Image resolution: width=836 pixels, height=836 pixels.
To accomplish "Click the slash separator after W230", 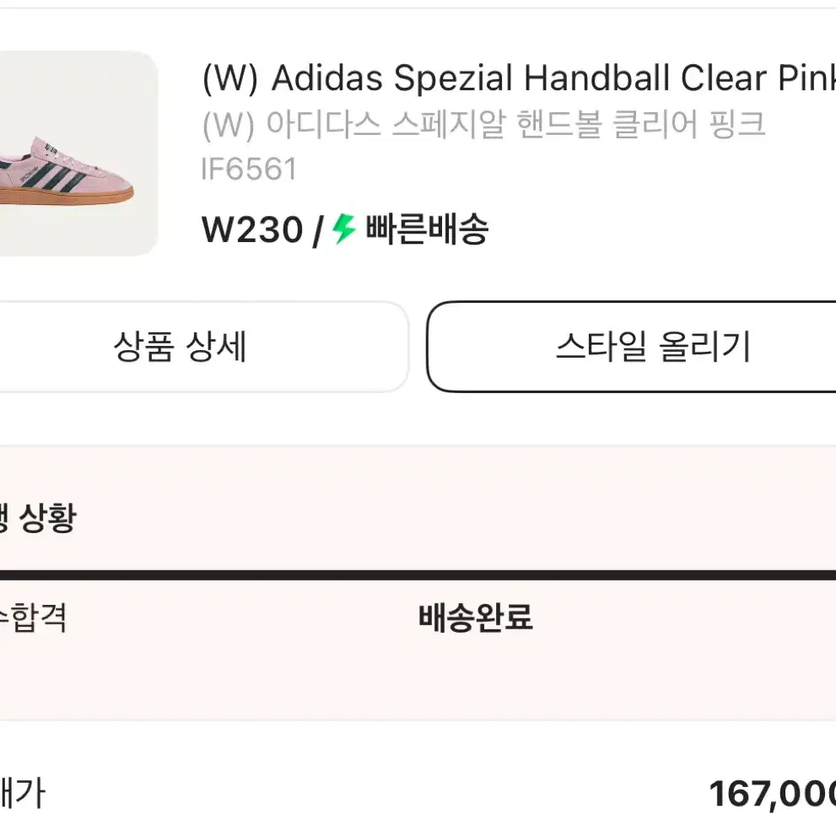I will [x=318, y=231].
